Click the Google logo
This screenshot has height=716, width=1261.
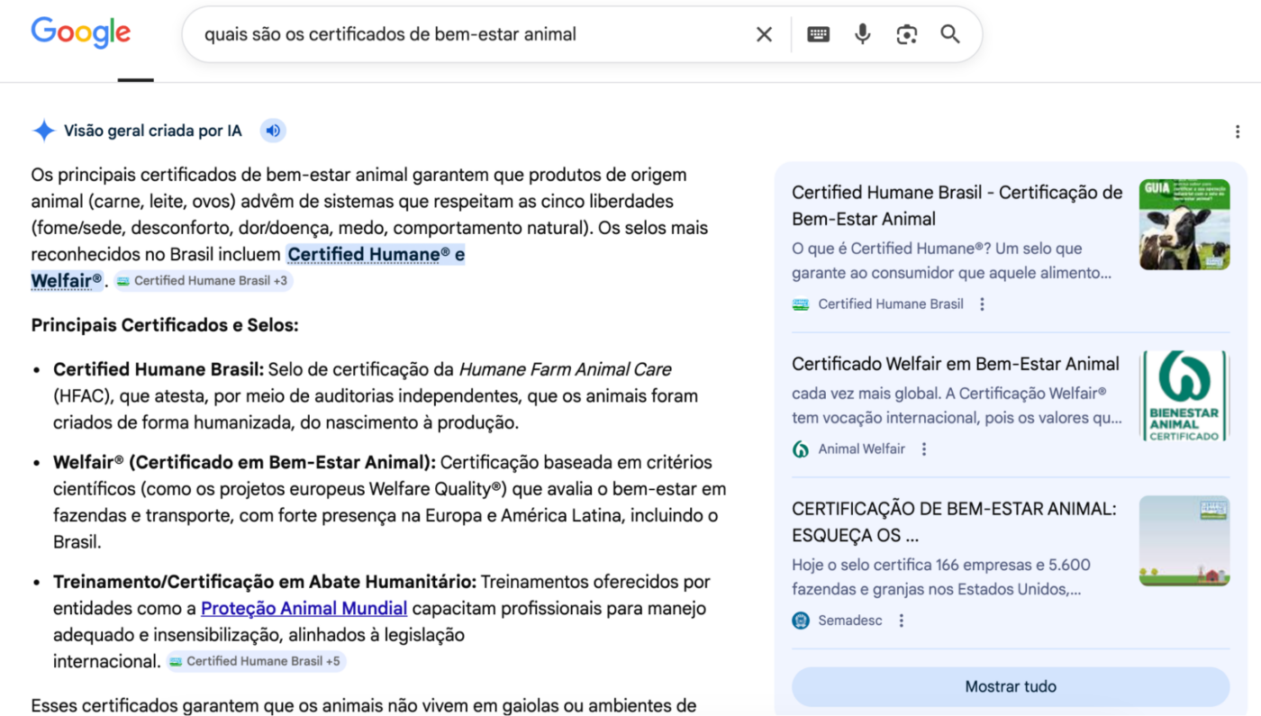coord(81,33)
